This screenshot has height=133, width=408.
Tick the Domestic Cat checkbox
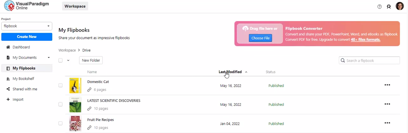click(60, 85)
